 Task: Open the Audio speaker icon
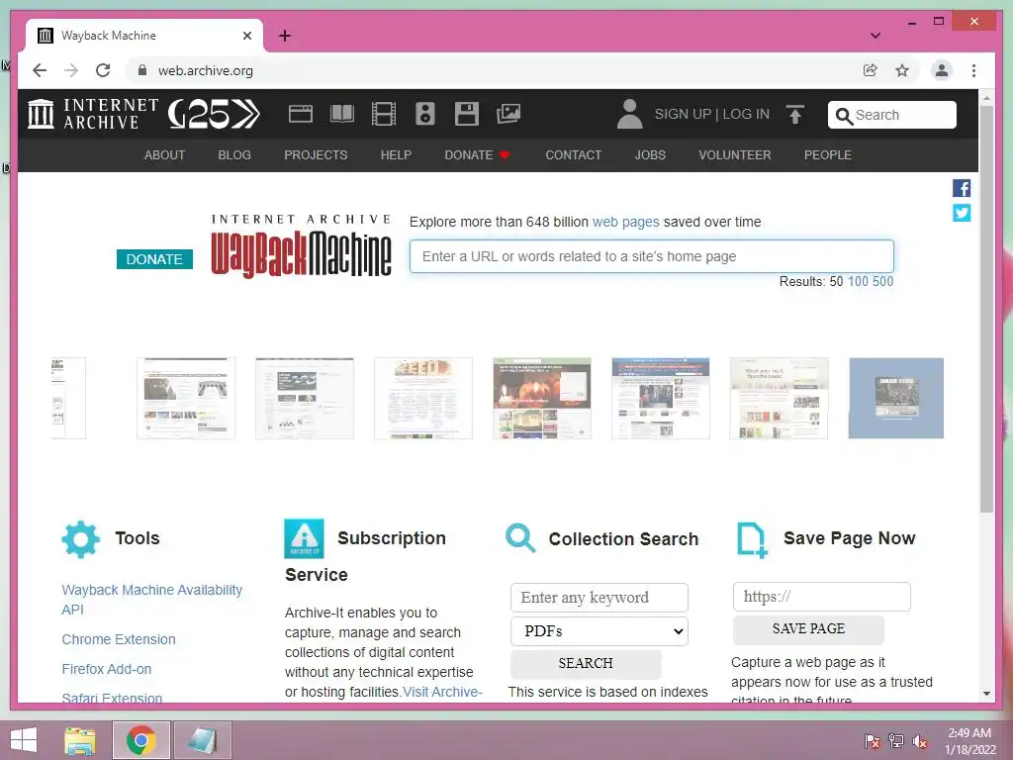coord(425,114)
